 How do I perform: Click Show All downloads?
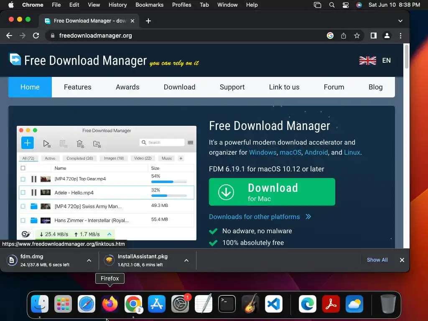(x=377, y=260)
